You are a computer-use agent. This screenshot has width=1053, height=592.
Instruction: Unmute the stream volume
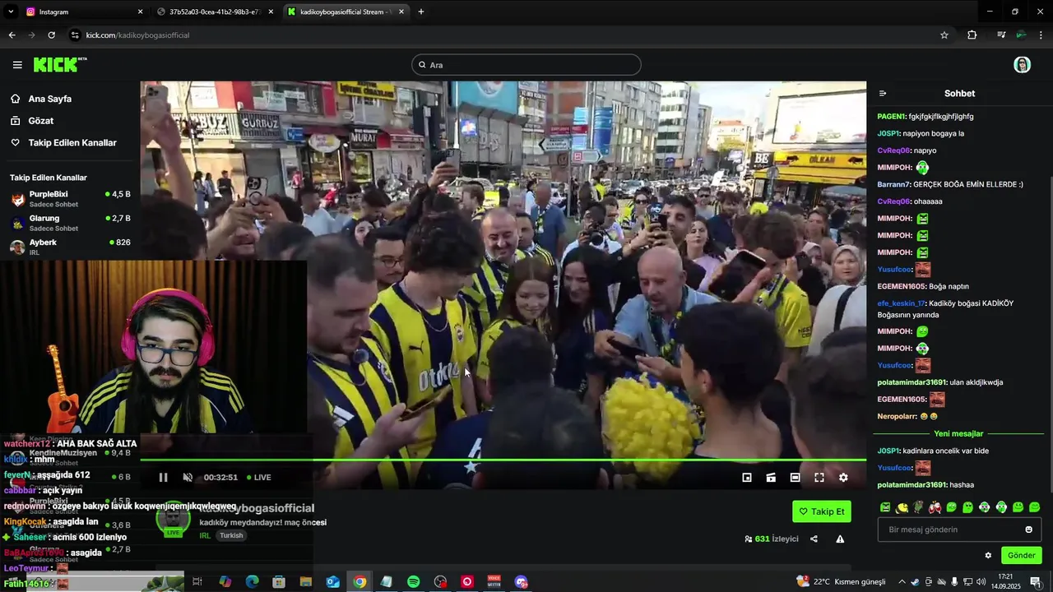pyautogui.click(x=188, y=477)
